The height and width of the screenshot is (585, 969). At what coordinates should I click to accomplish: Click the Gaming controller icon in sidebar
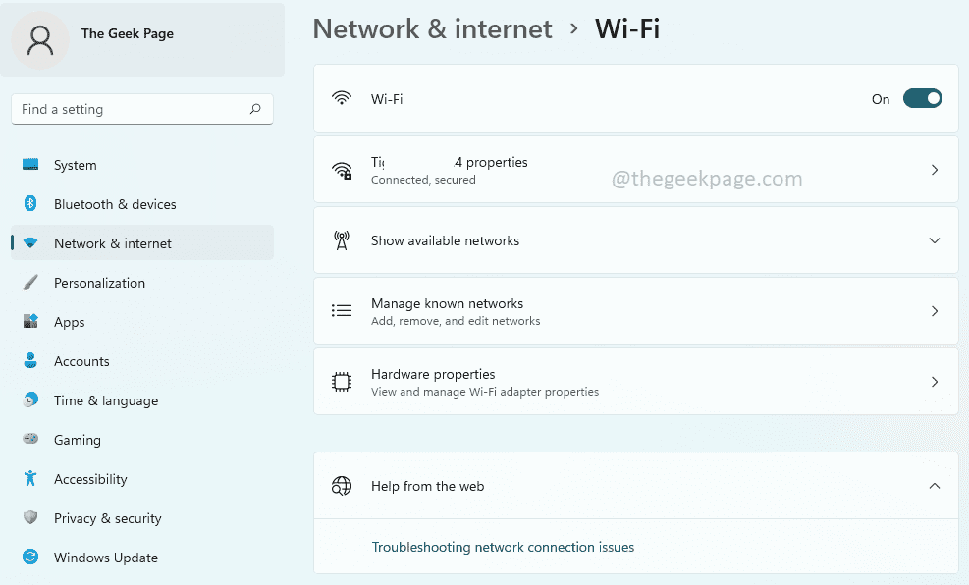(30, 440)
